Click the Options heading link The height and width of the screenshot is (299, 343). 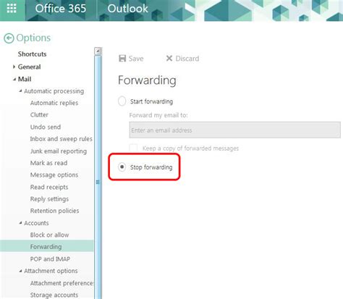(x=33, y=38)
